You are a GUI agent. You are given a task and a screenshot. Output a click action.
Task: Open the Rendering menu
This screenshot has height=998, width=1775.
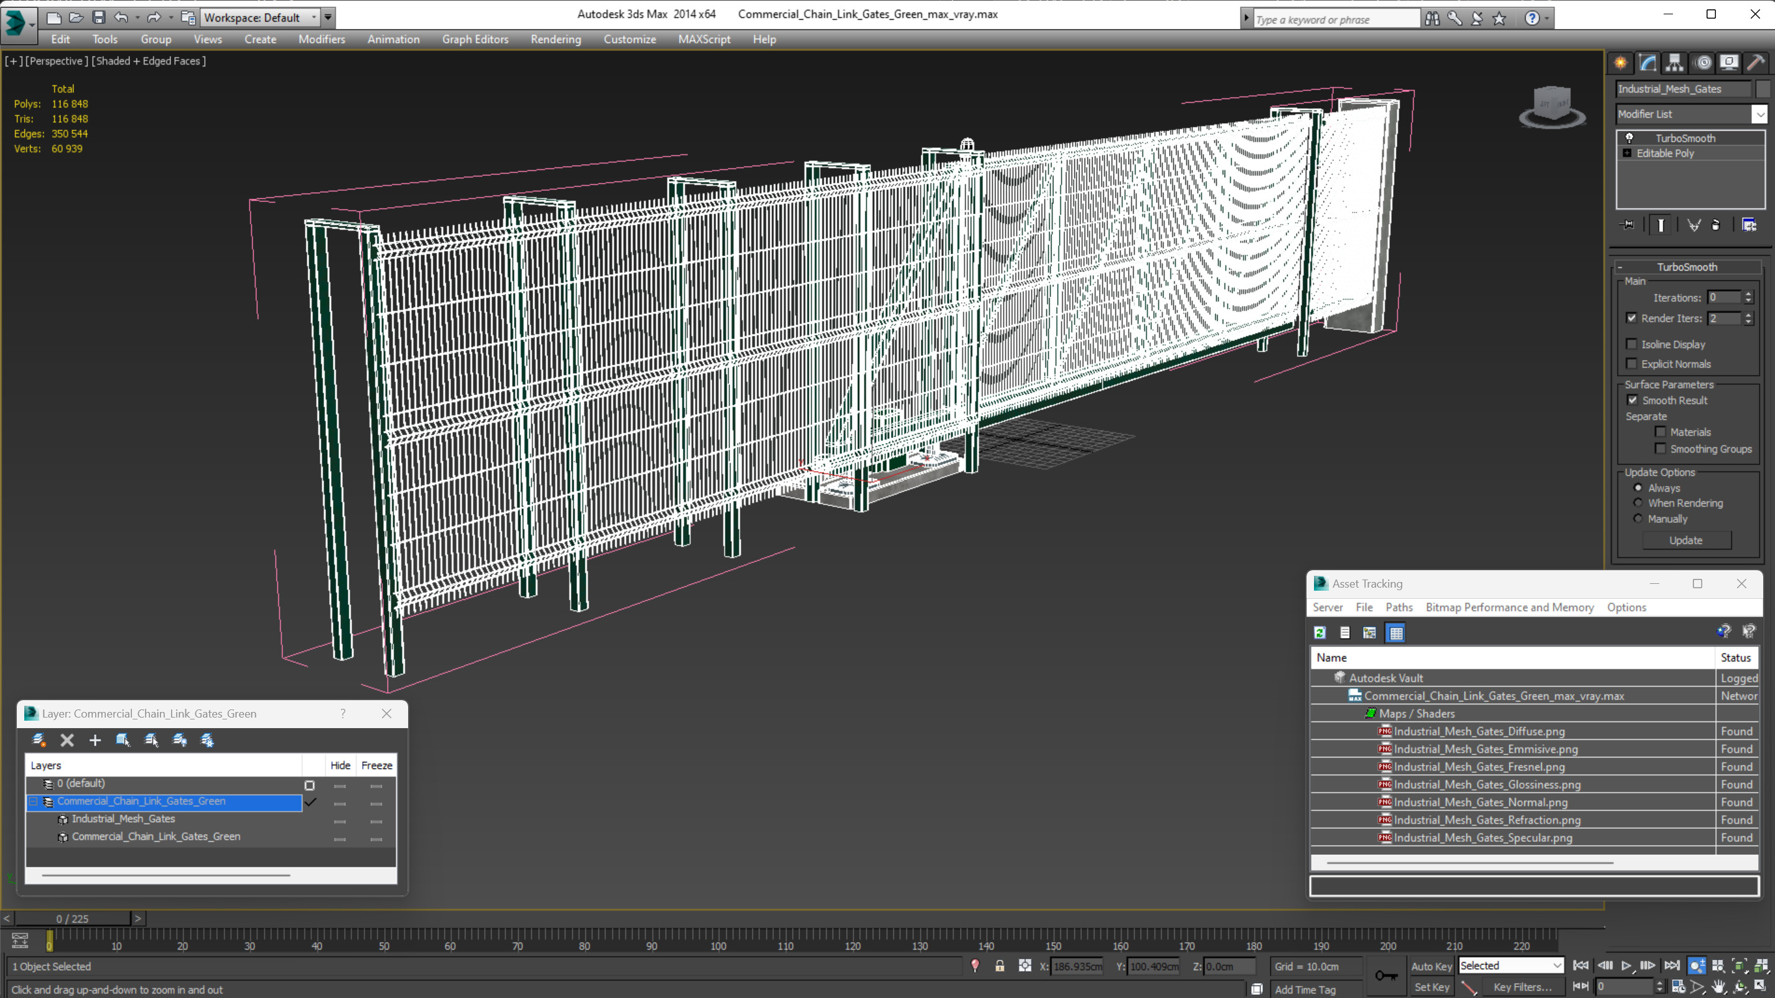(556, 39)
